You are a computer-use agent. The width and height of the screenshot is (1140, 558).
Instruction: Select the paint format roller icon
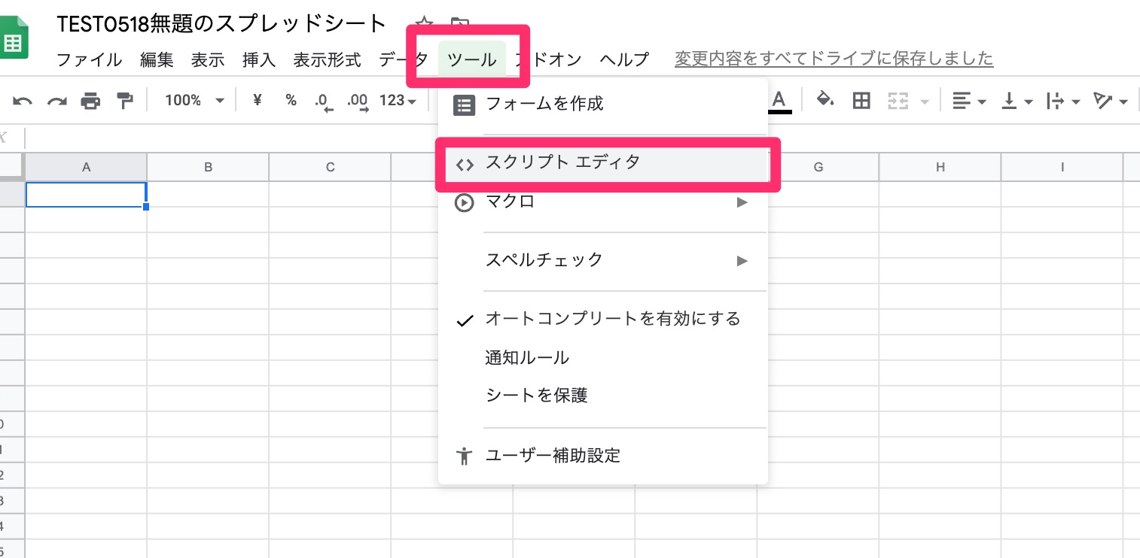click(124, 101)
